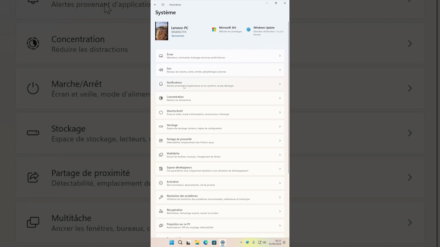Go back using the Paramètres back arrow
The height and width of the screenshot is (247, 440).
point(155,5)
